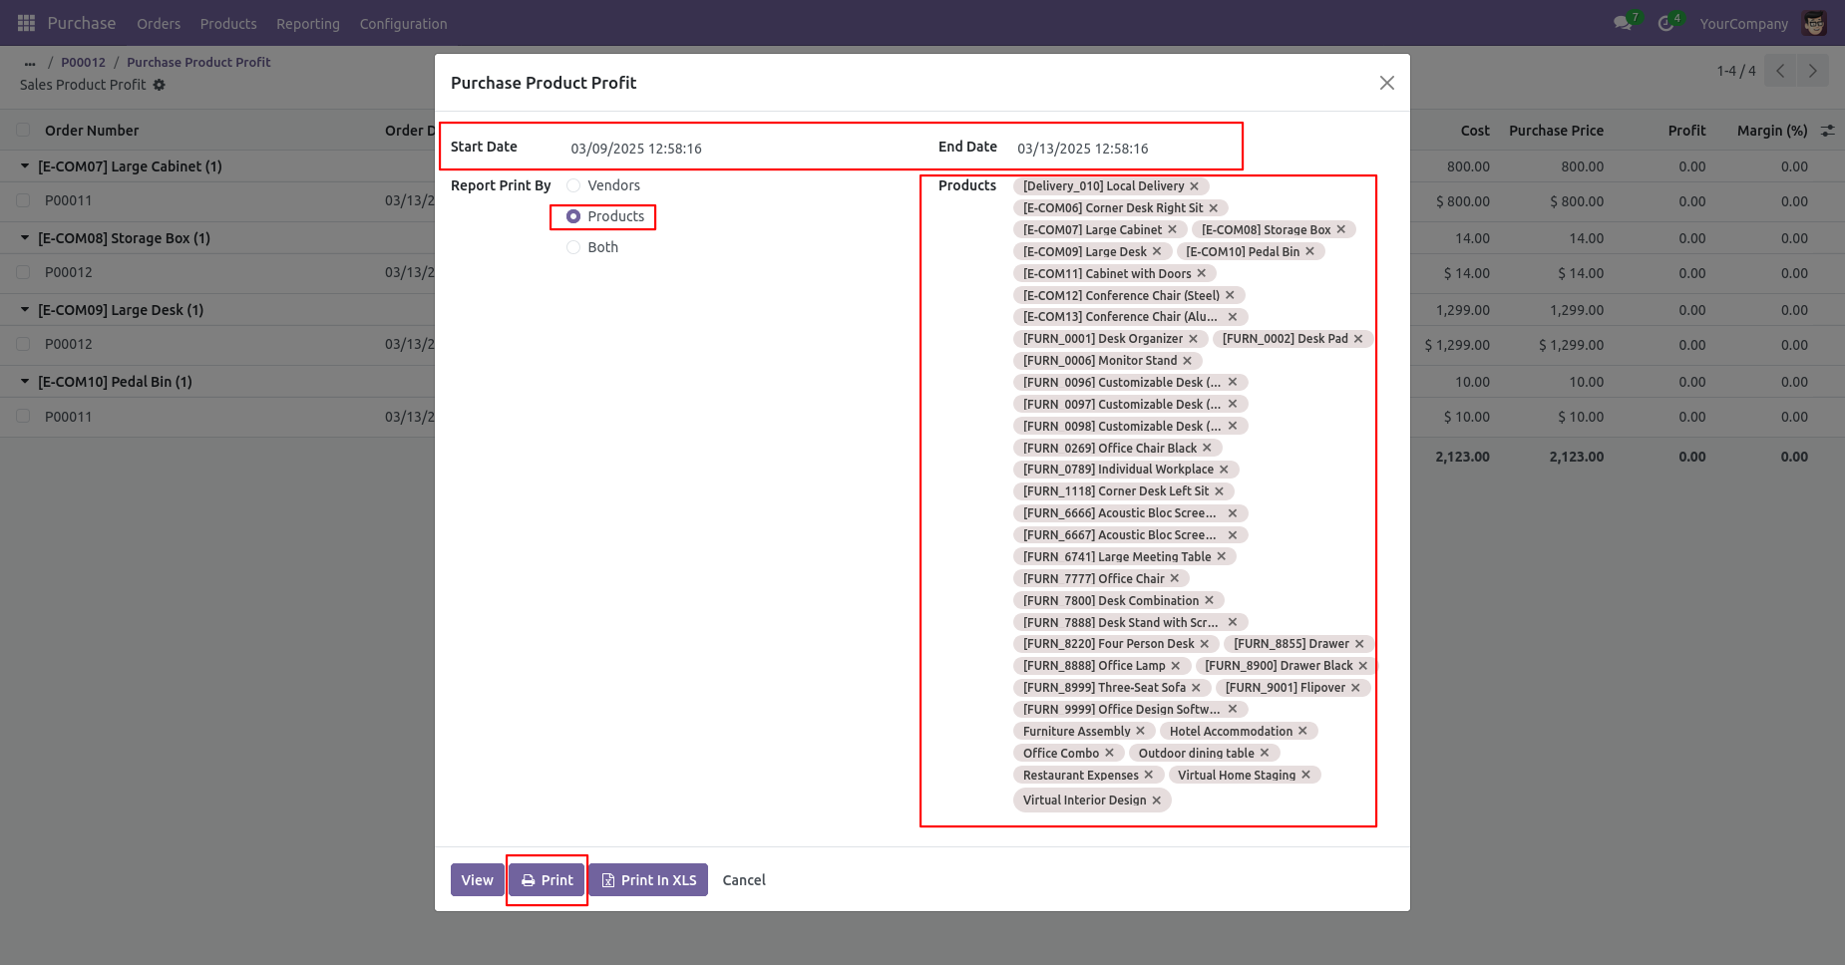Open column options adjust icon
The width and height of the screenshot is (1845, 965).
click(x=1828, y=131)
